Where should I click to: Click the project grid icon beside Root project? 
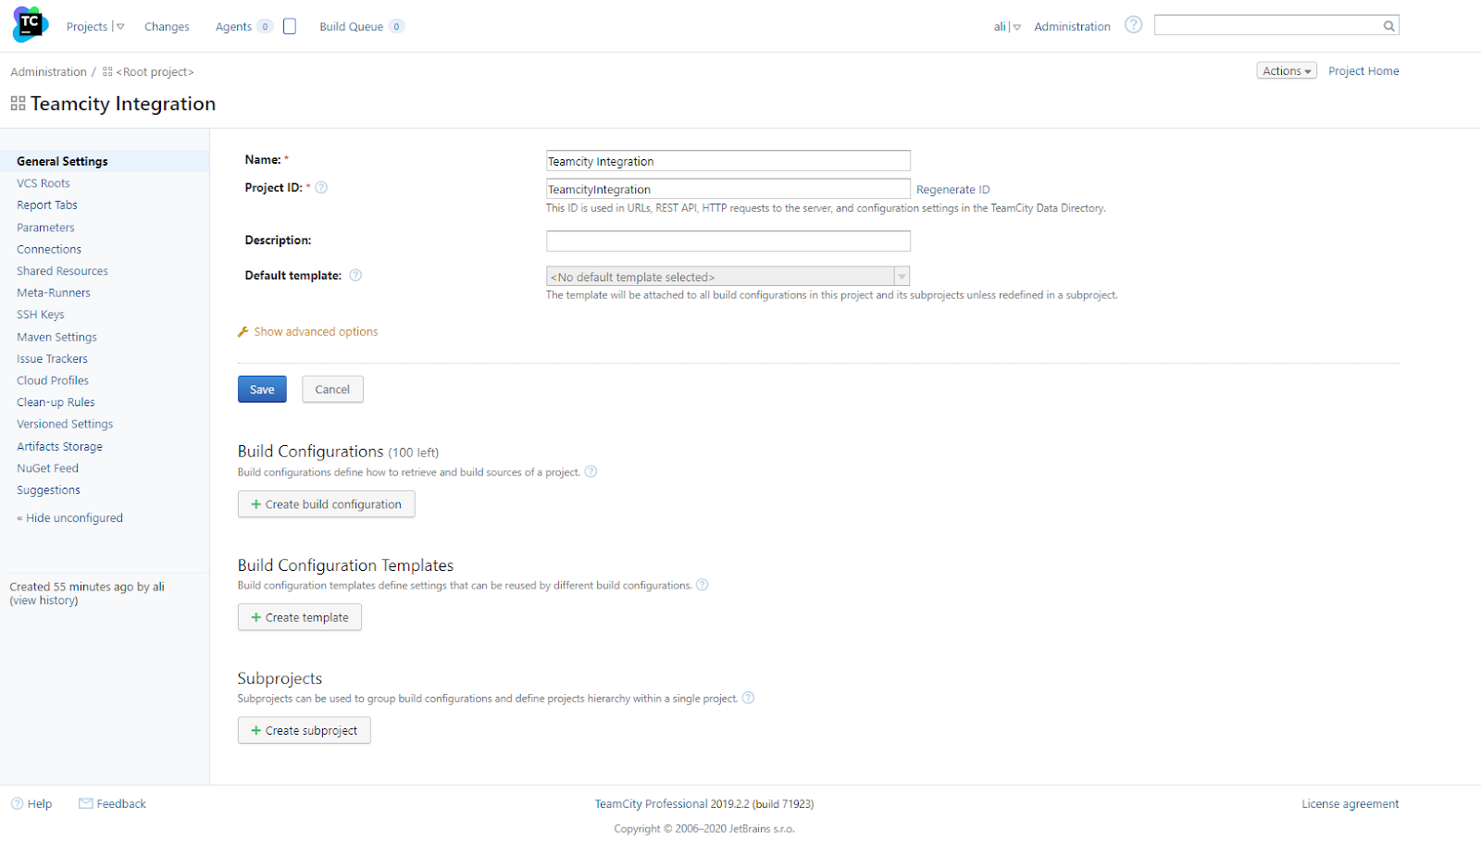(107, 71)
